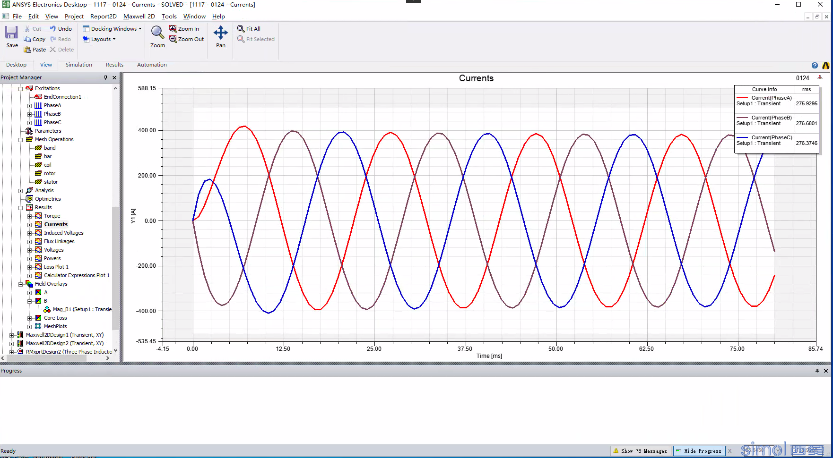Collapse the Field Overlays node
This screenshot has height=458, width=833.
[x=21, y=284]
